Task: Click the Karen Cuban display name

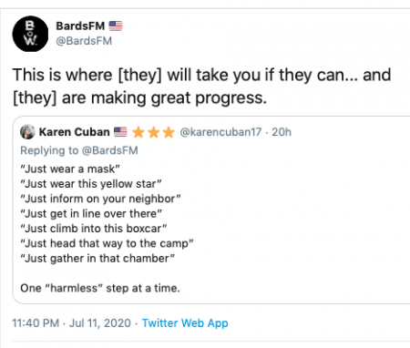Action: (x=74, y=132)
